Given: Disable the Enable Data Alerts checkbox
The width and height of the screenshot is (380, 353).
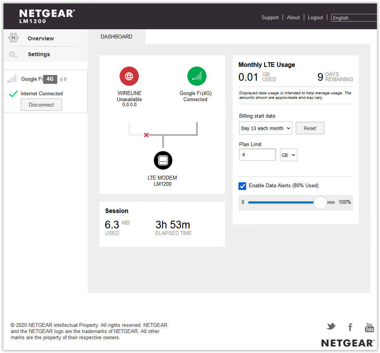Looking at the screenshot, I should 242,186.
